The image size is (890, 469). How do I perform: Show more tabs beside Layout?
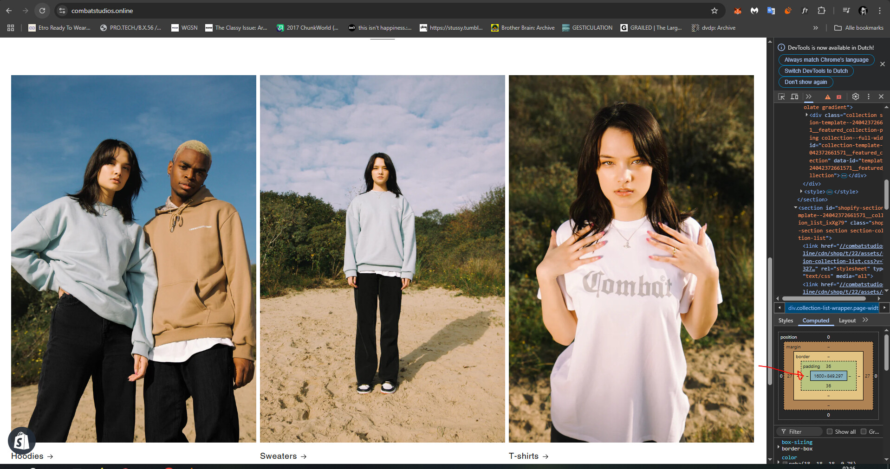point(865,320)
